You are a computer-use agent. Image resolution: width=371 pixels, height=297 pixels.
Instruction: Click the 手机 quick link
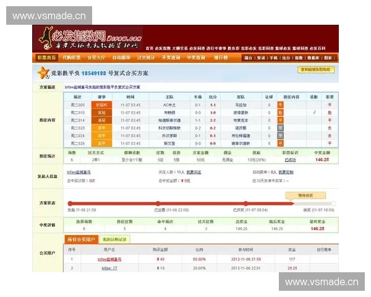click(273, 58)
